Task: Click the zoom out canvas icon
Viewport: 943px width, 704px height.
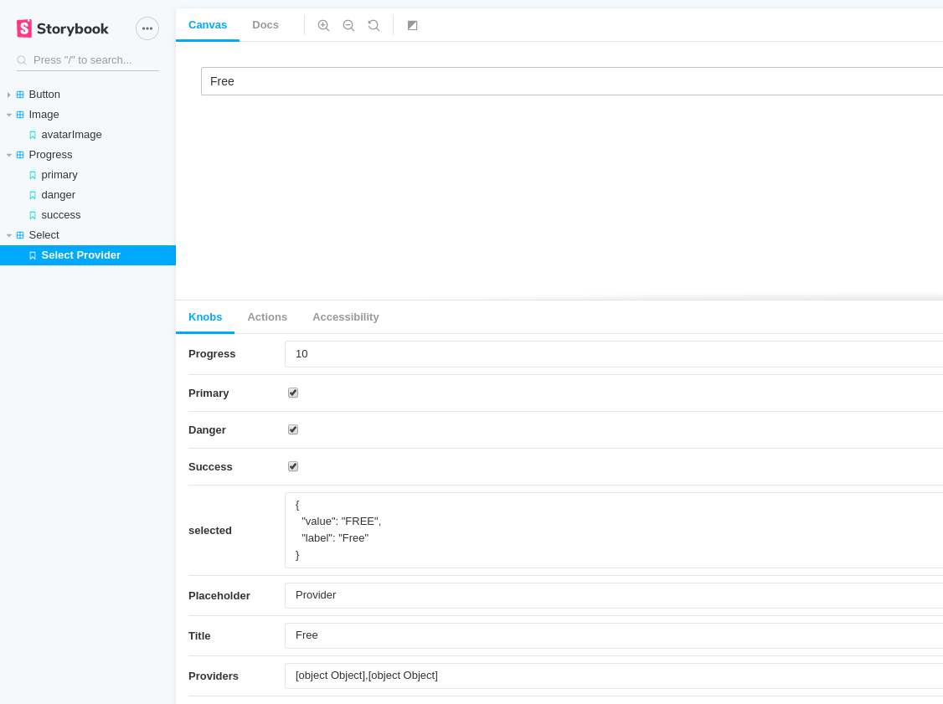Action: click(x=348, y=25)
